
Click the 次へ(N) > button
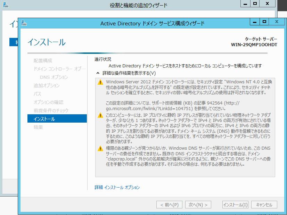(x=198, y=205)
